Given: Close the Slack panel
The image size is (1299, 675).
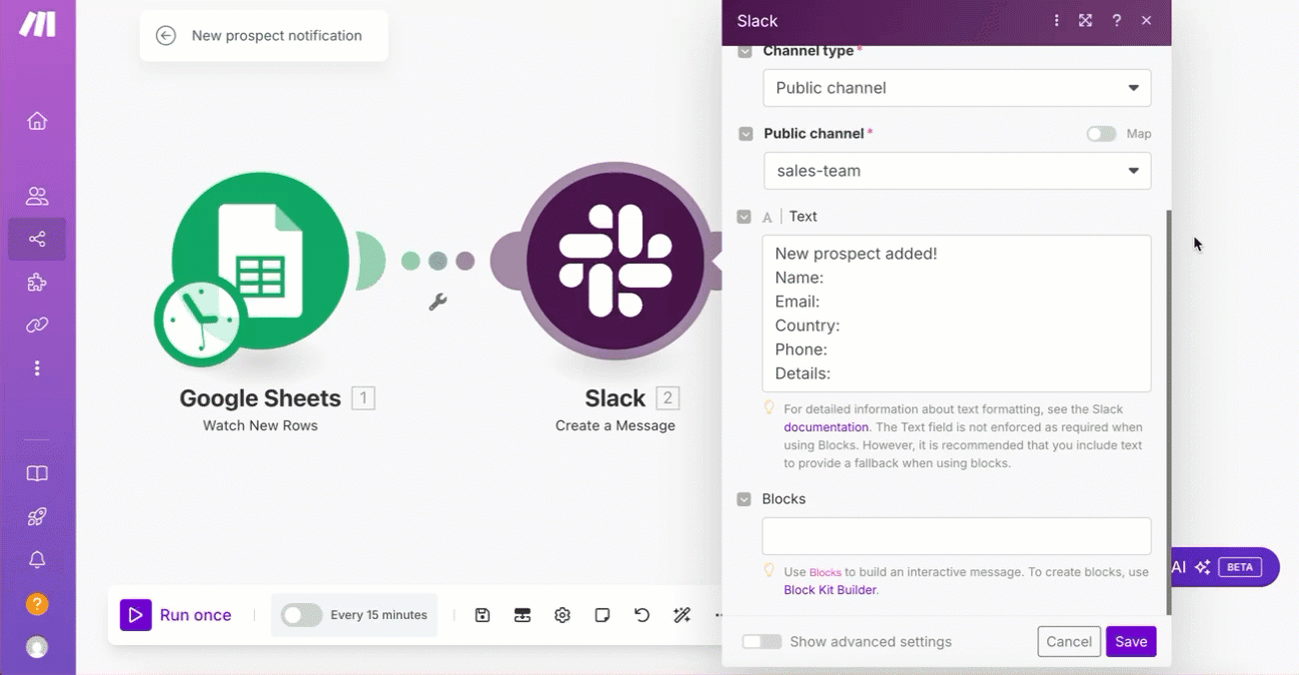Looking at the screenshot, I should 1146,21.
